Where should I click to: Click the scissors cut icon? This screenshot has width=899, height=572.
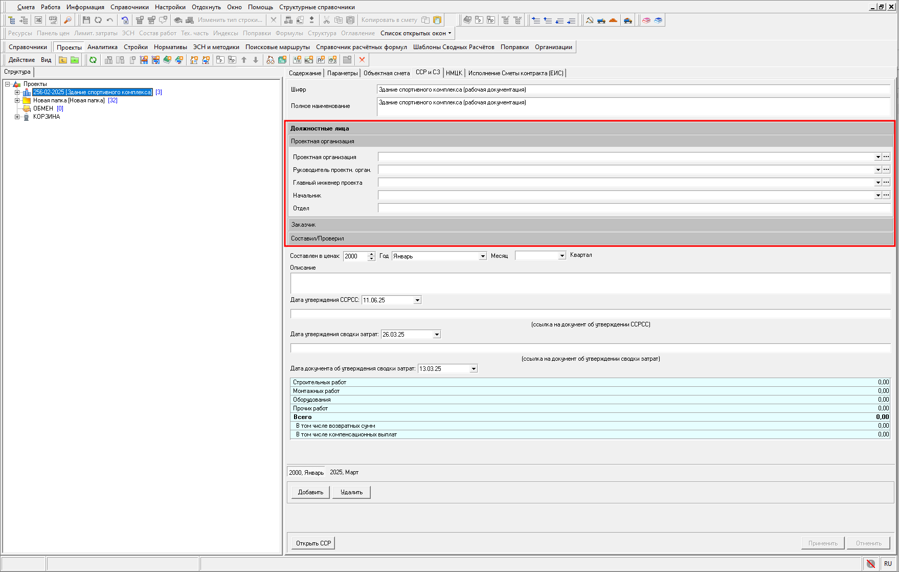coord(326,20)
